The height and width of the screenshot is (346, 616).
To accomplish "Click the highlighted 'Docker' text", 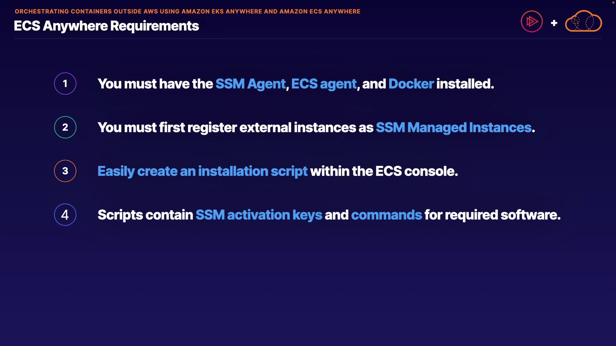I will coord(411,84).
